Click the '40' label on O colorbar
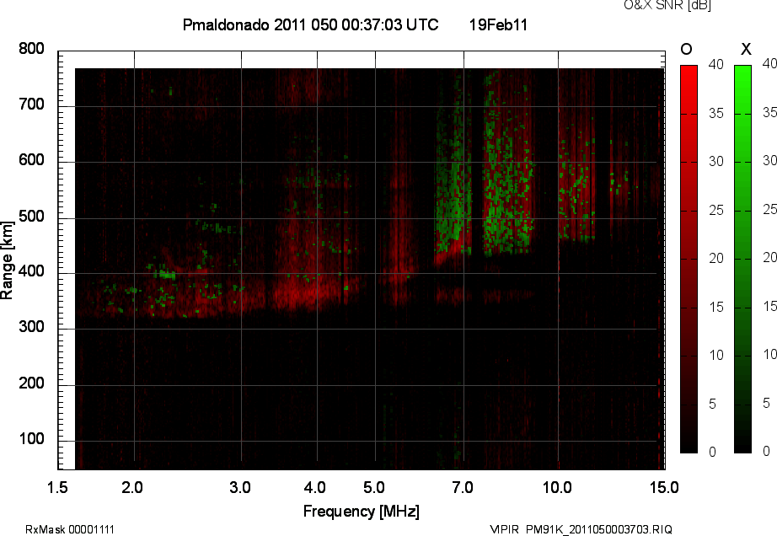The image size is (777, 536). 716,64
